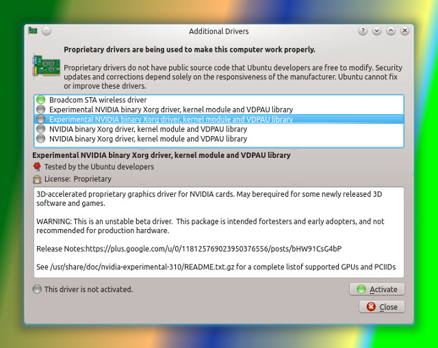Click the not-activated status indicator icon
438x348 pixels.
click(x=37, y=289)
